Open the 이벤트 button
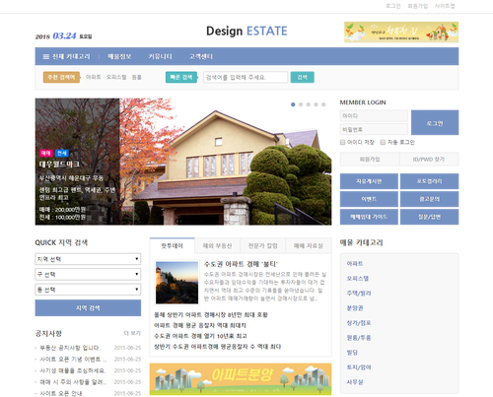The height and width of the screenshot is (397, 493). tap(369, 199)
